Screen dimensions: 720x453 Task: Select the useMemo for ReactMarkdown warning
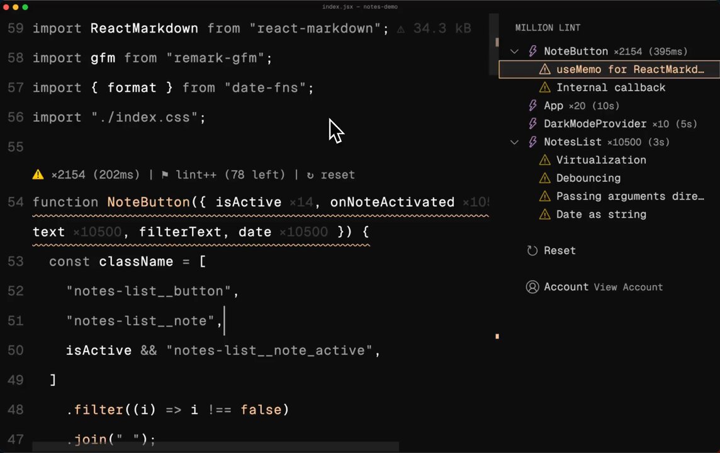pyautogui.click(x=629, y=70)
